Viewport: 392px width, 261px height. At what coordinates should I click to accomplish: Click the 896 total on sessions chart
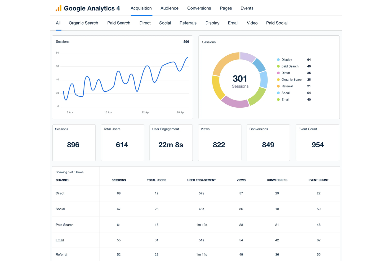(x=186, y=42)
